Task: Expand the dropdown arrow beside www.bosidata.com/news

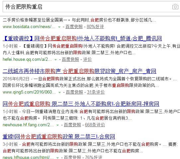Action: (59, 27)
